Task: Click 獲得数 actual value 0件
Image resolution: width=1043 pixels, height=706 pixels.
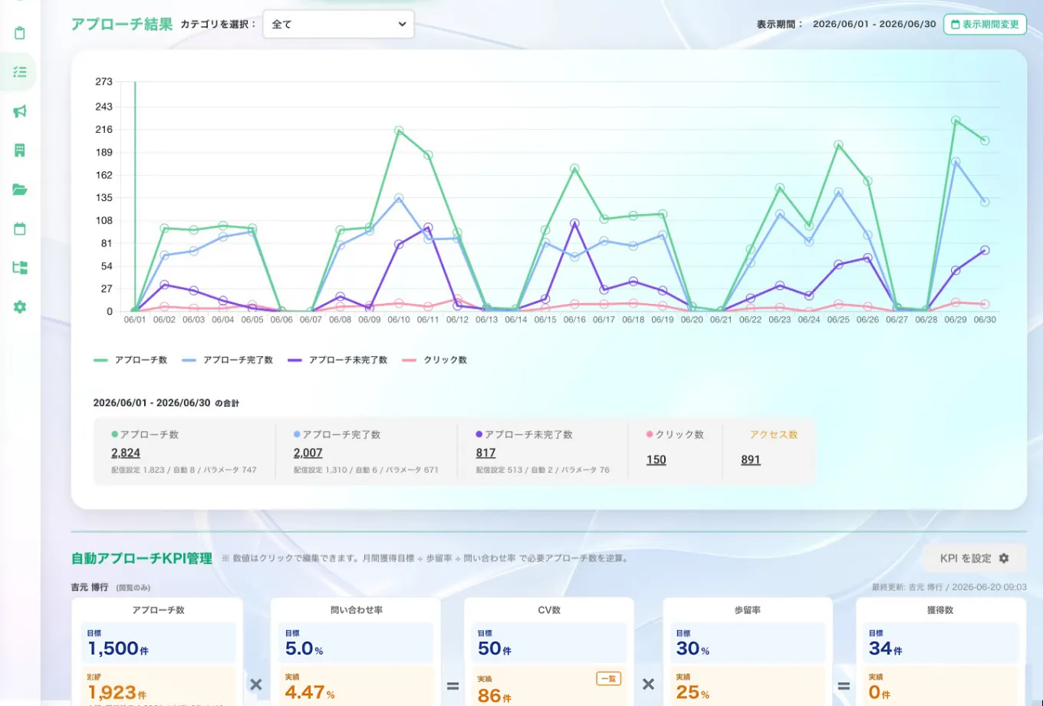Action: pos(880,693)
